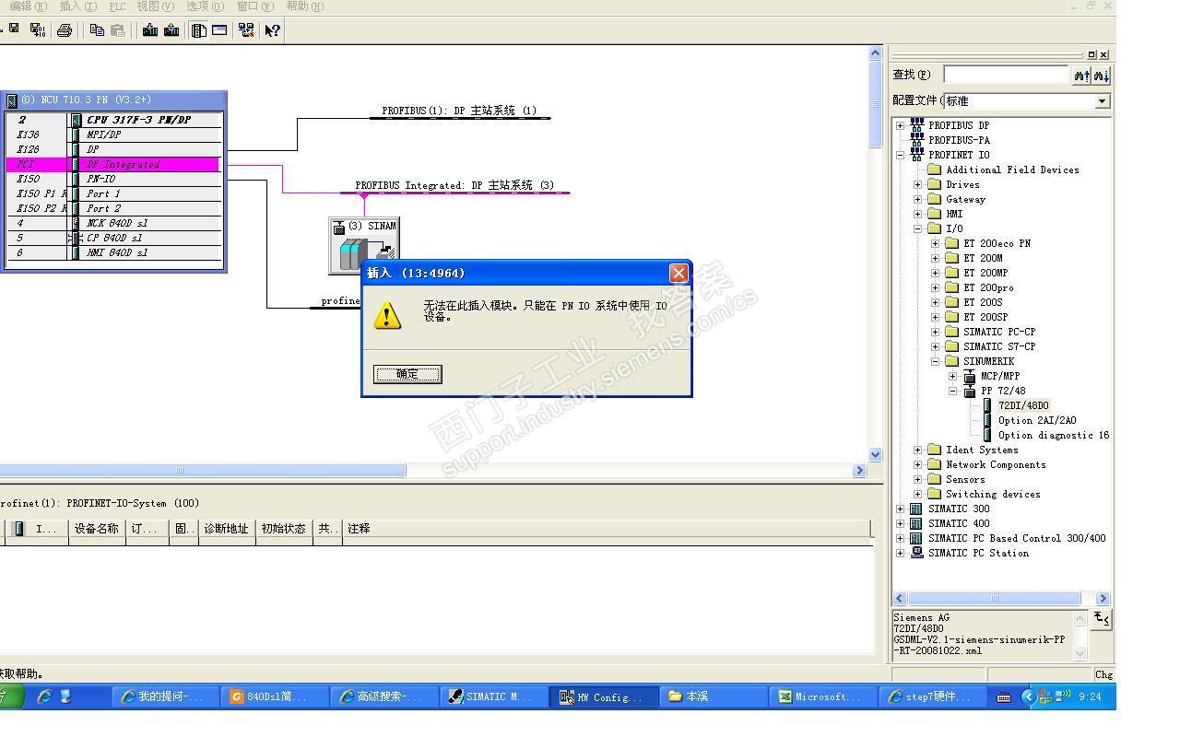Expand the ET 200eco PN folder

click(935, 243)
